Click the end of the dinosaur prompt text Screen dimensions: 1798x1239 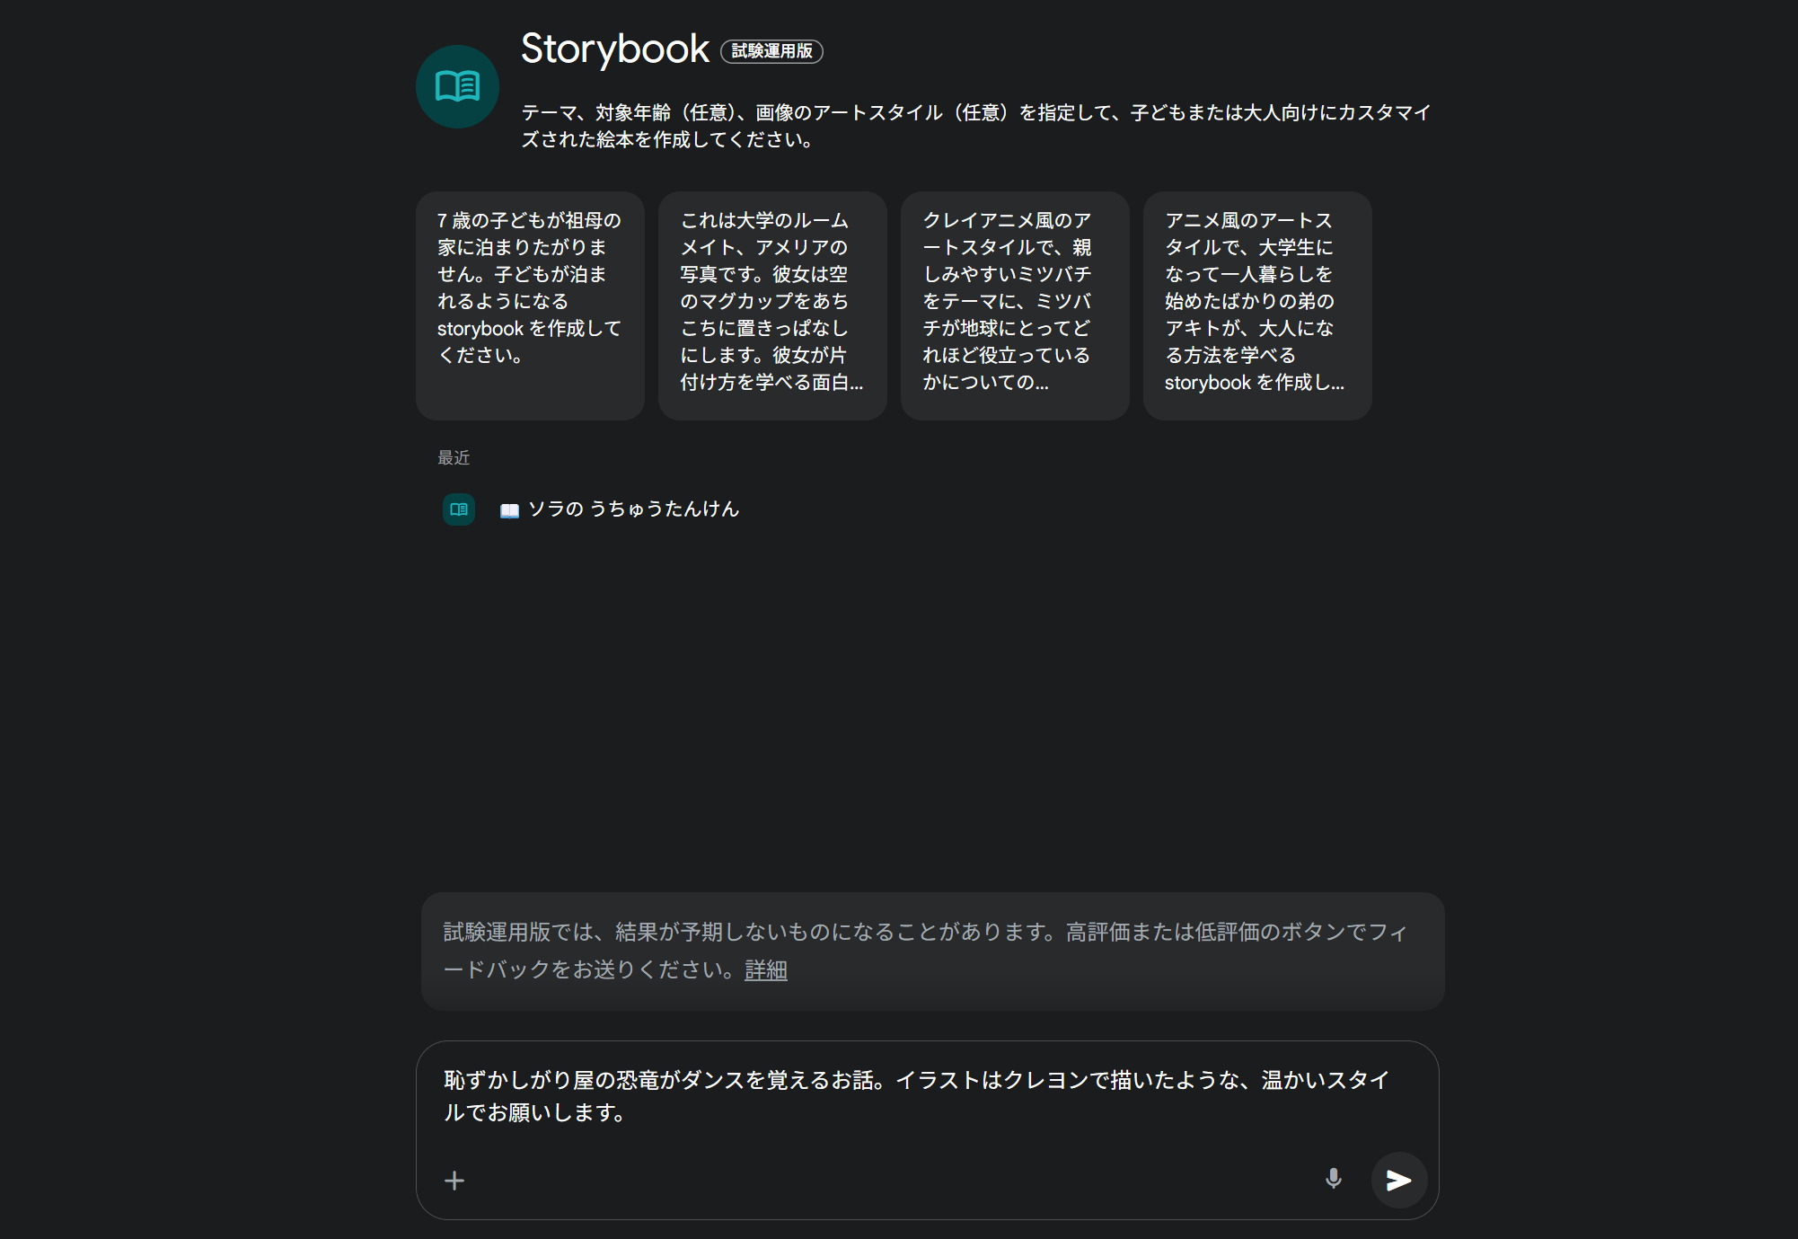pos(626,1113)
